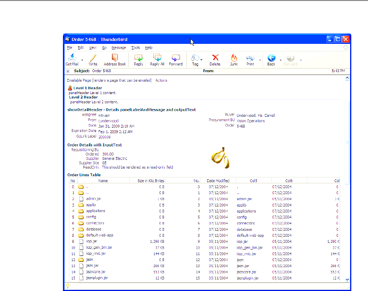Click the folder icon for connectors
368x291 pixels.
click(x=81, y=223)
